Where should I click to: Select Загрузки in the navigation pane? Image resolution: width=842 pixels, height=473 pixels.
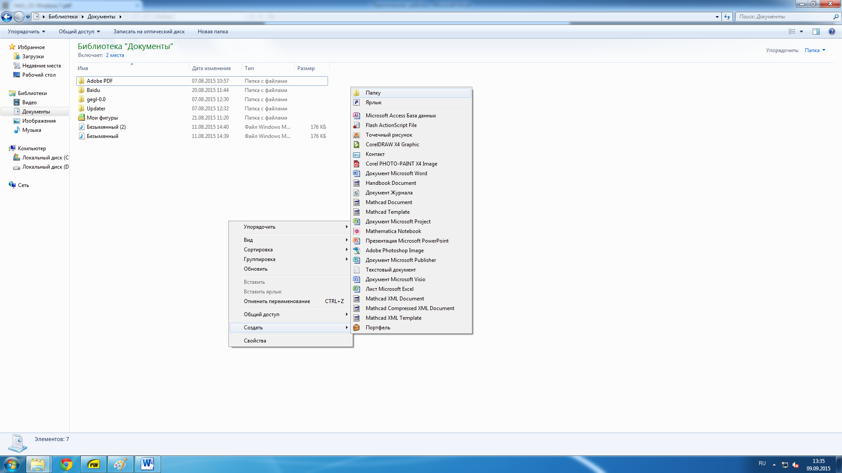click(33, 56)
